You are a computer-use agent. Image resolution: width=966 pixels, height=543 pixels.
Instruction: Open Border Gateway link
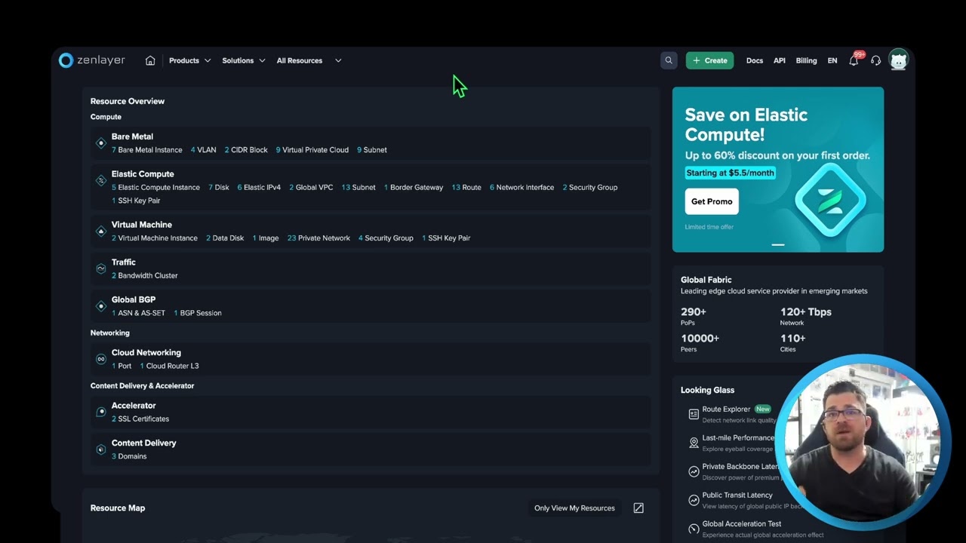pyautogui.click(x=414, y=188)
